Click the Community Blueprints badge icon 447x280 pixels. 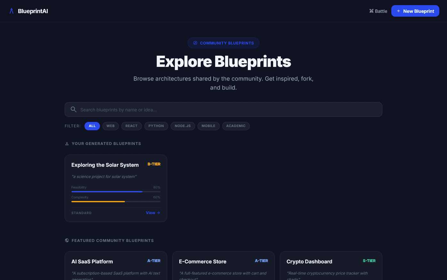point(195,43)
